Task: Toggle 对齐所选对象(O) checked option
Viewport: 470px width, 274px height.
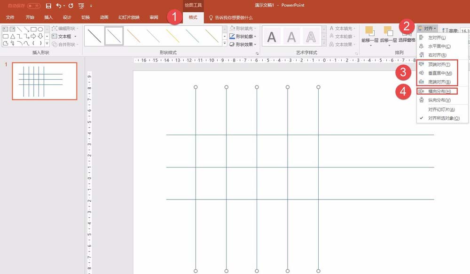Action: pyautogui.click(x=442, y=118)
